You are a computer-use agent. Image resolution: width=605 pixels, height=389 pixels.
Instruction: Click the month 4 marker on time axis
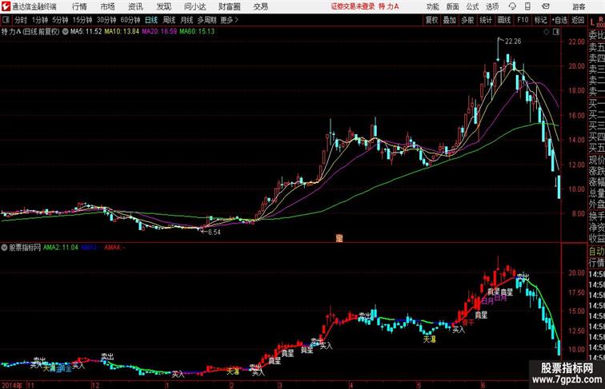[x=351, y=385]
